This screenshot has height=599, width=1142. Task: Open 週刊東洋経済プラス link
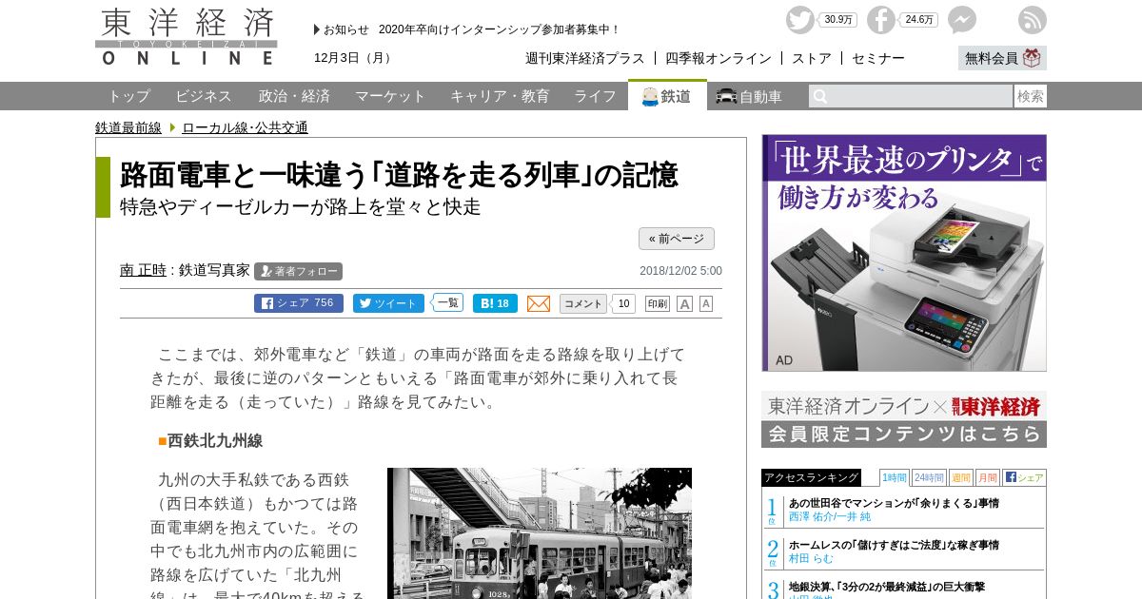point(585,58)
